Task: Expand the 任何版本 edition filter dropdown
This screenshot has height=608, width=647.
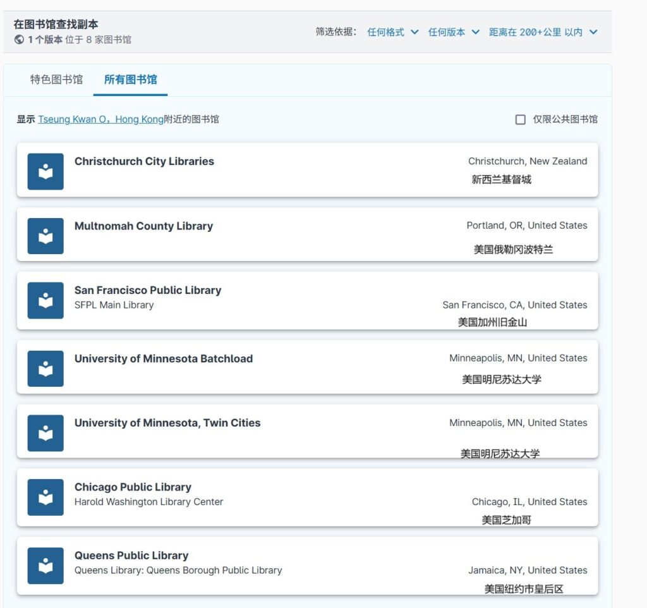Action: coord(454,32)
